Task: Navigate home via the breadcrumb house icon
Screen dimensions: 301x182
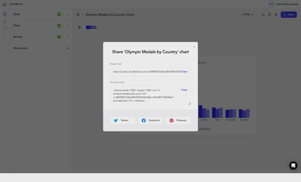Action: (x=78, y=14)
